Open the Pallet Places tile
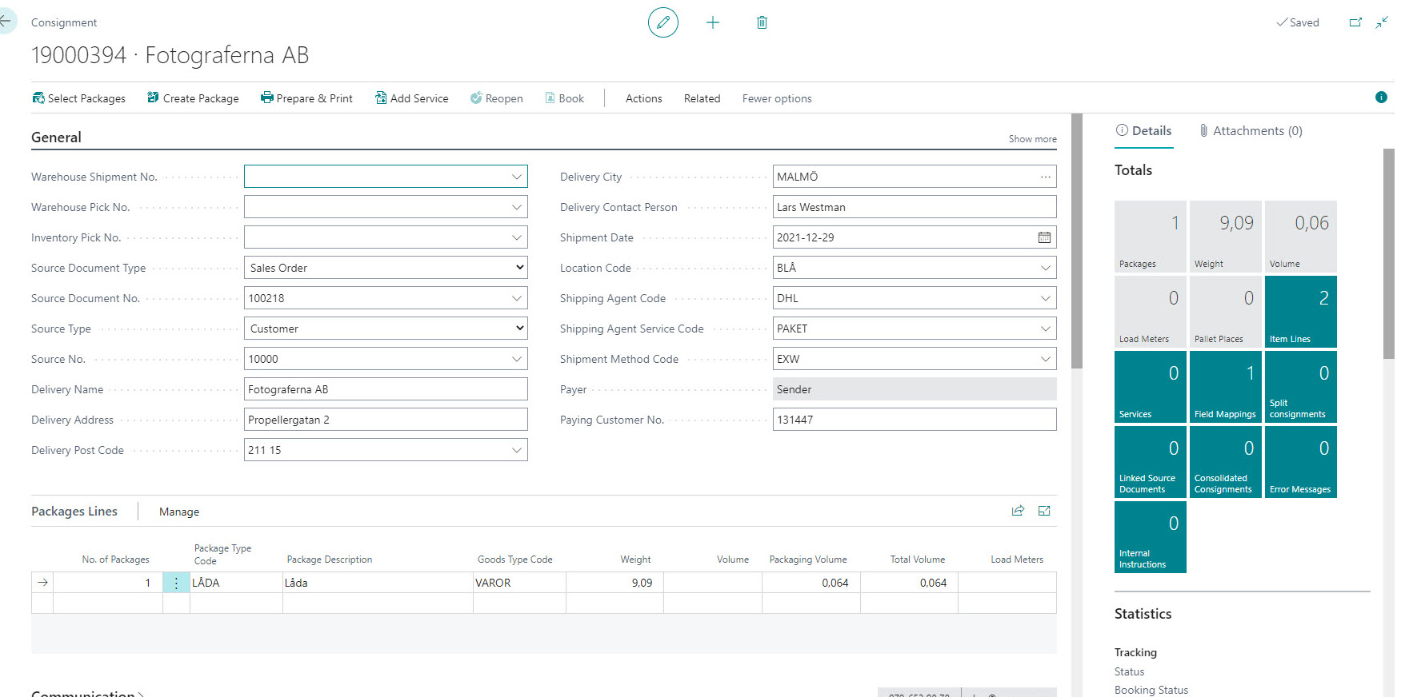Image resolution: width=1413 pixels, height=697 pixels. (x=1225, y=311)
